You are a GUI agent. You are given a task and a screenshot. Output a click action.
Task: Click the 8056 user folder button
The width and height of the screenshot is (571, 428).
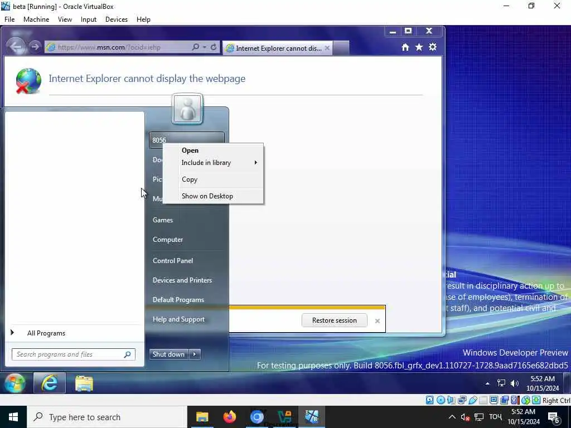click(x=186, y=140)
